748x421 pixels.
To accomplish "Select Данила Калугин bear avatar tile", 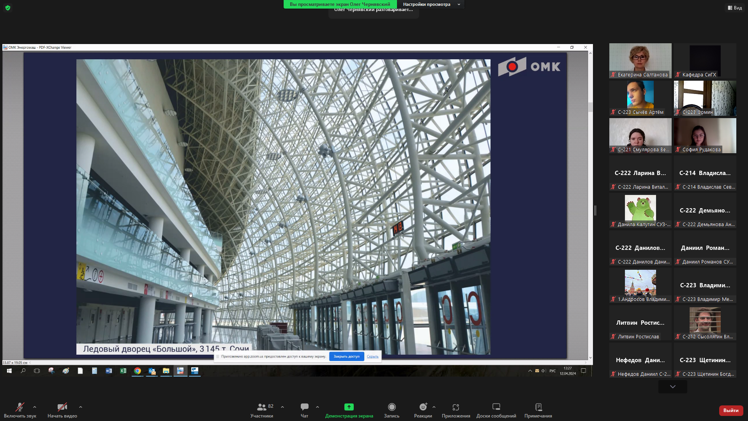I will click(x=640, y=210).
